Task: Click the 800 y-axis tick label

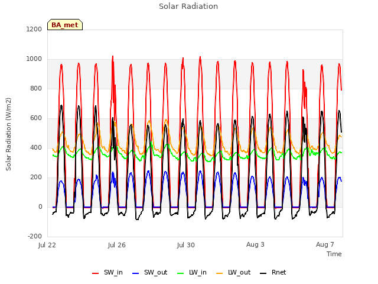Action: (36, 88)
